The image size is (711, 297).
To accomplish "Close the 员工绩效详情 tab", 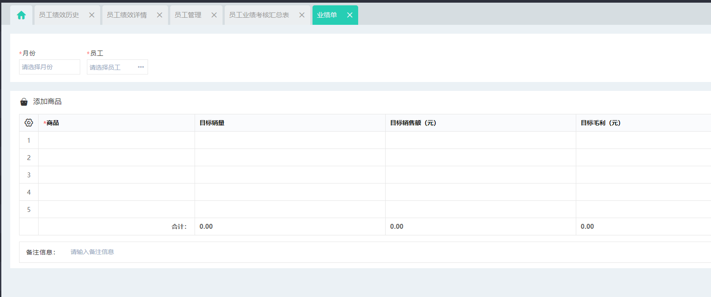I will pos(160,15).
